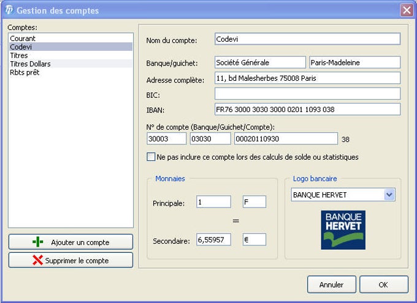This screenshot has height=303, width=417.
Task: Click the Comptes: list label
Action: click(x=22, y=28)
